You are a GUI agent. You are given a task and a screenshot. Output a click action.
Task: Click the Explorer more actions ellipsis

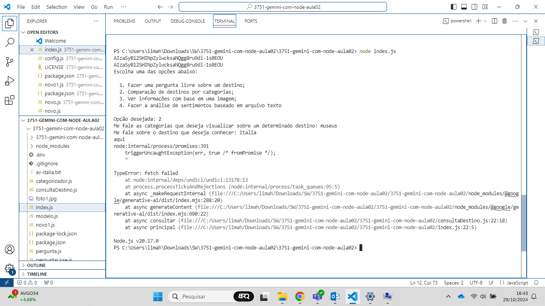click(96, 21)
